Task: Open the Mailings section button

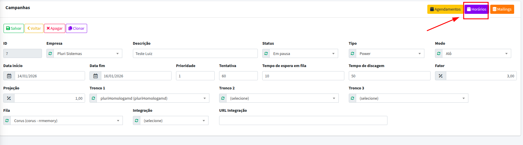Action: (502, 9)
